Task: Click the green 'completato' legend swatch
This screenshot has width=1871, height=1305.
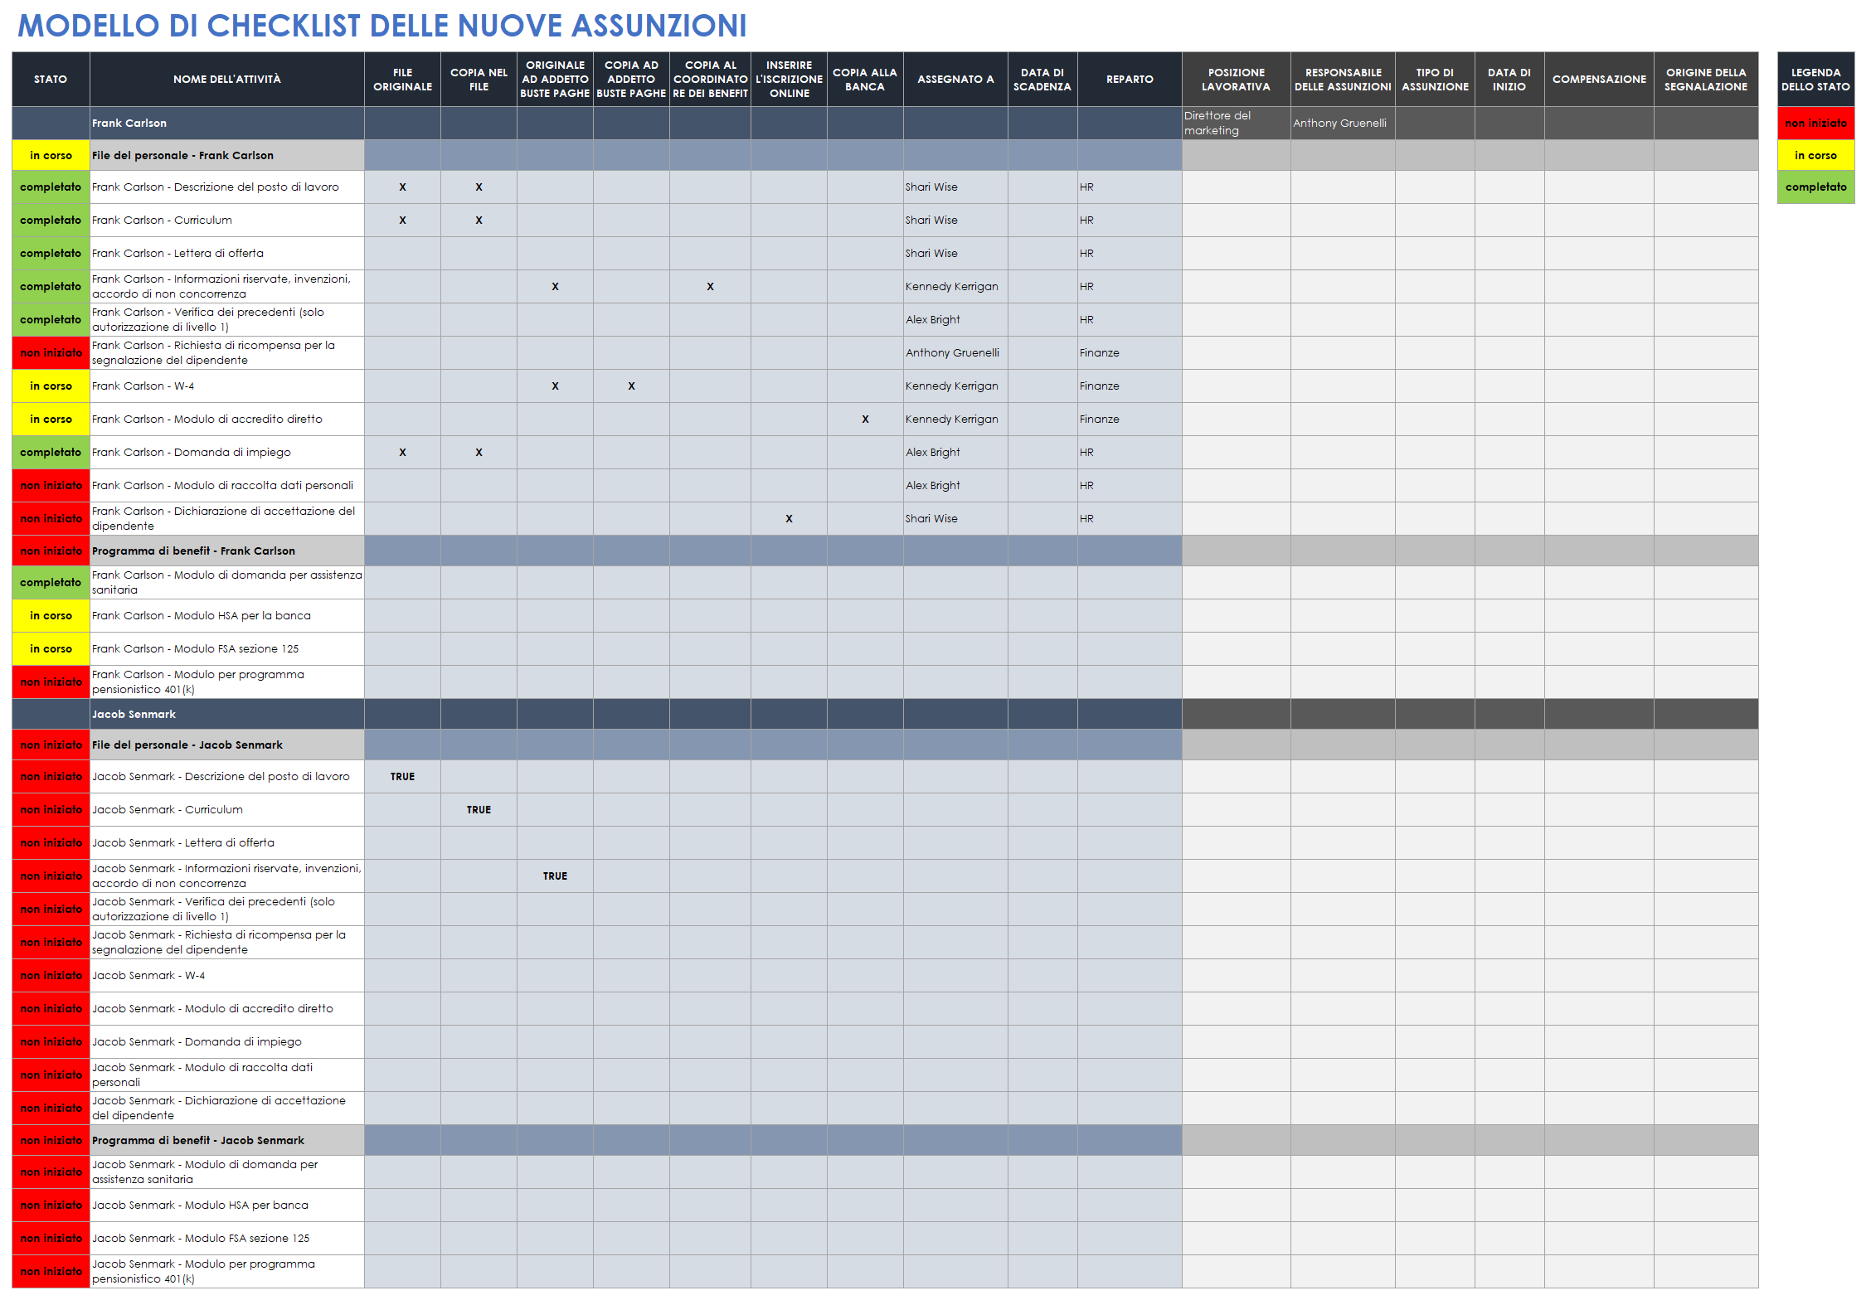Action: coord(1815,187)
